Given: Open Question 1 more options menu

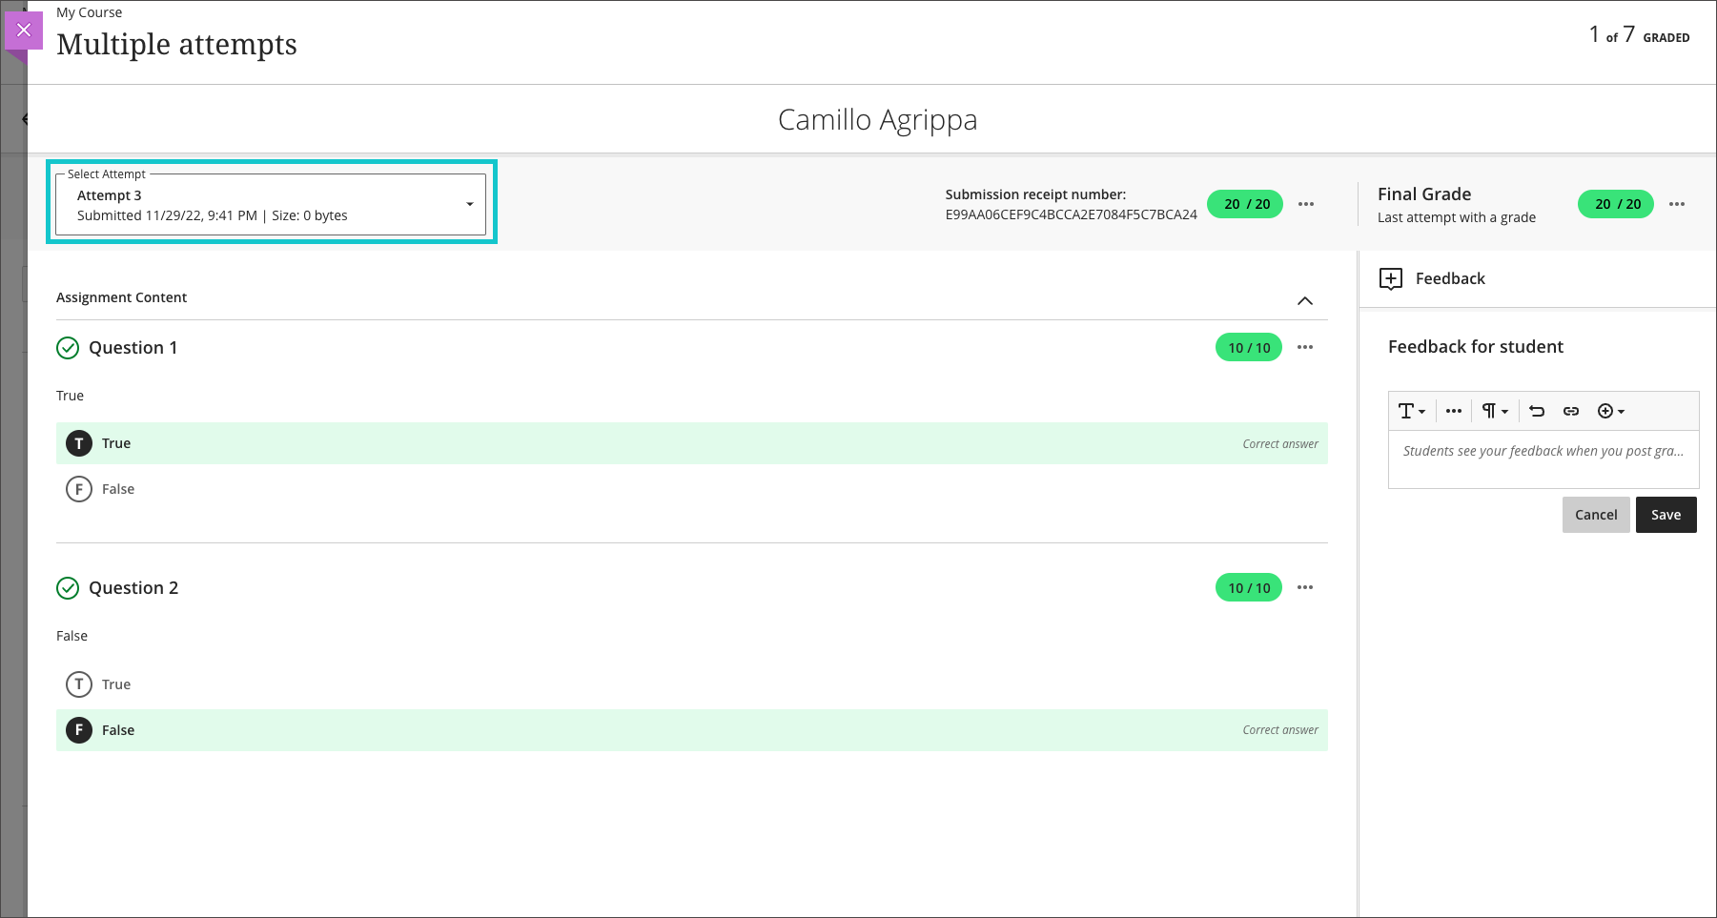Looking at the screenshot, I should 1305,347.
